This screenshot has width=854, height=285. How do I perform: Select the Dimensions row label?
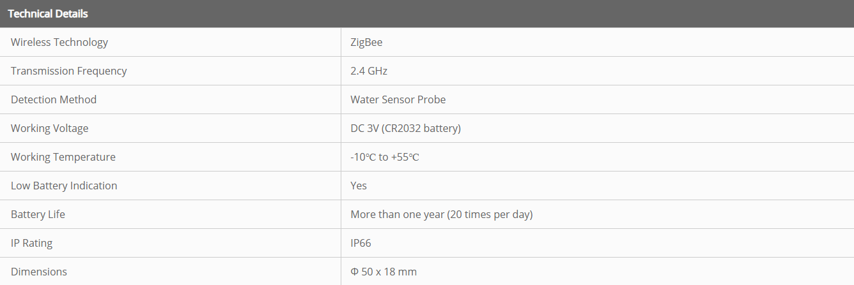[39, 272]
